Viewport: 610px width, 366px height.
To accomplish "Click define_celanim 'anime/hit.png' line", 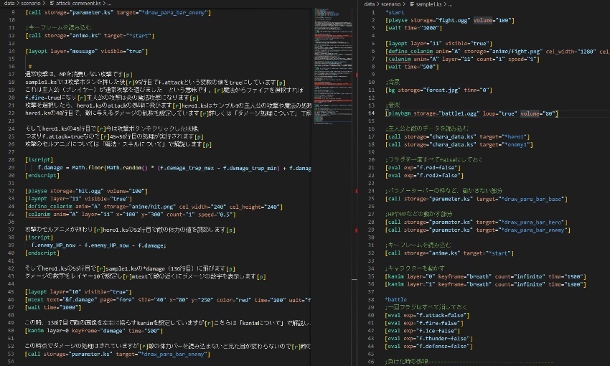I will click(x=154, y=207).
